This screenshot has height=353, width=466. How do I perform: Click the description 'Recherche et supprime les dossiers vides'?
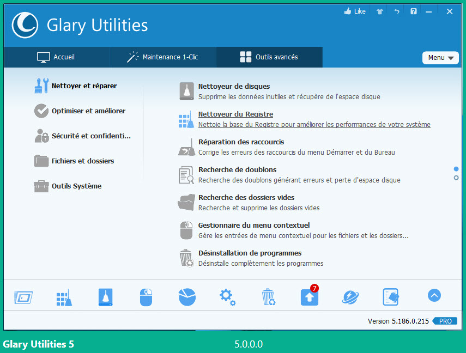pos(259,208)
